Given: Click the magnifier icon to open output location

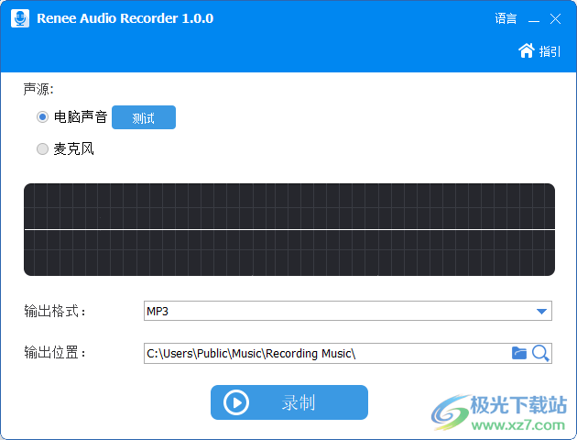Looking at the screenshot, I should pyautogui.click(x=540, y=354).
